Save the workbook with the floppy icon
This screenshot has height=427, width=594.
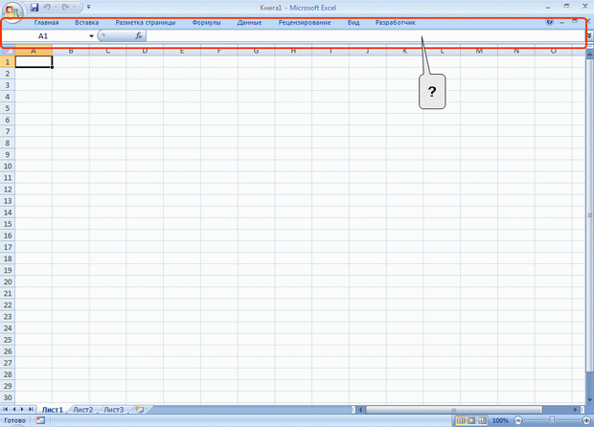point(34,8)
